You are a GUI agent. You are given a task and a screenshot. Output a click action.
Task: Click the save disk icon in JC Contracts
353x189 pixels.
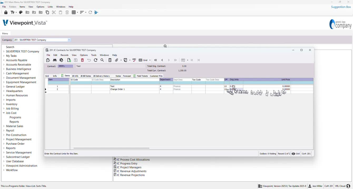coord(76,60)
